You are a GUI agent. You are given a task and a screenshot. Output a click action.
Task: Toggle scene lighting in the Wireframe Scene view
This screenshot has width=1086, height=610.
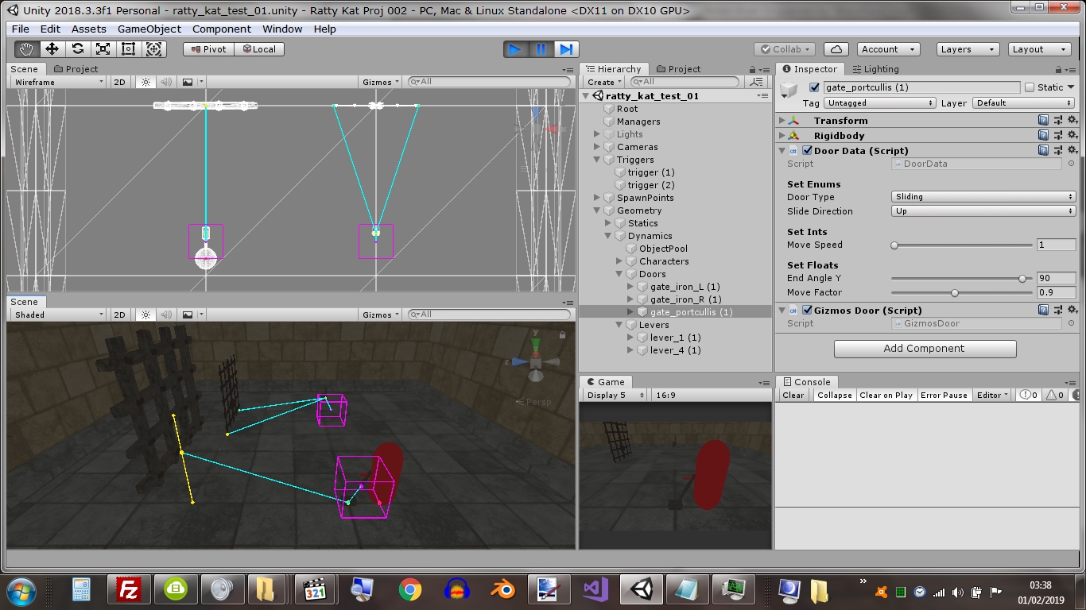(x=145, y=82)
